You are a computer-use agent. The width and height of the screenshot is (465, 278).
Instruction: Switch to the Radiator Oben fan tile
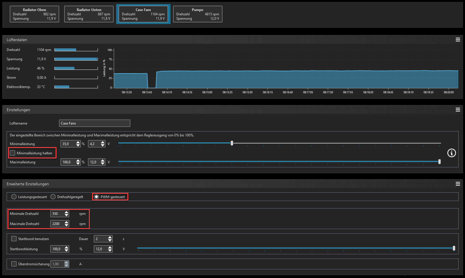(x=34, y=14)
